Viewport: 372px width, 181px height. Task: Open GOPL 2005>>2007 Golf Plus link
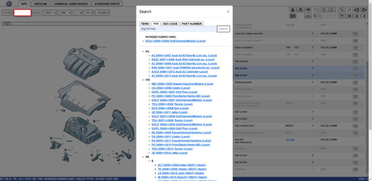pyautogui.click(x=174, y=92)
